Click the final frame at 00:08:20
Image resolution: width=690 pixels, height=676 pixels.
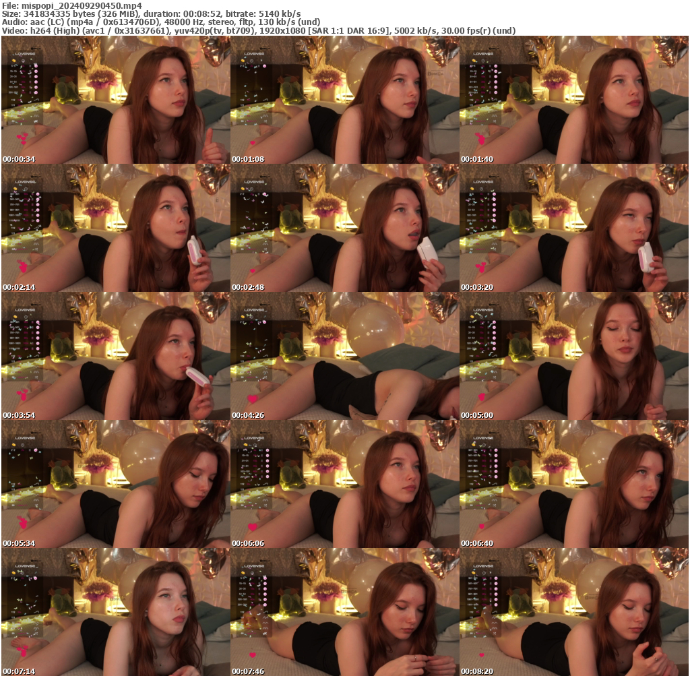pyautogui.click(x=573, y=612)
